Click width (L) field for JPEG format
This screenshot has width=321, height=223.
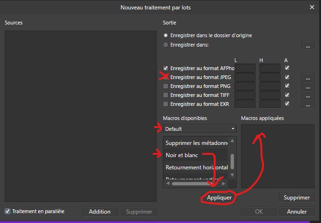(x=245, y=77)
